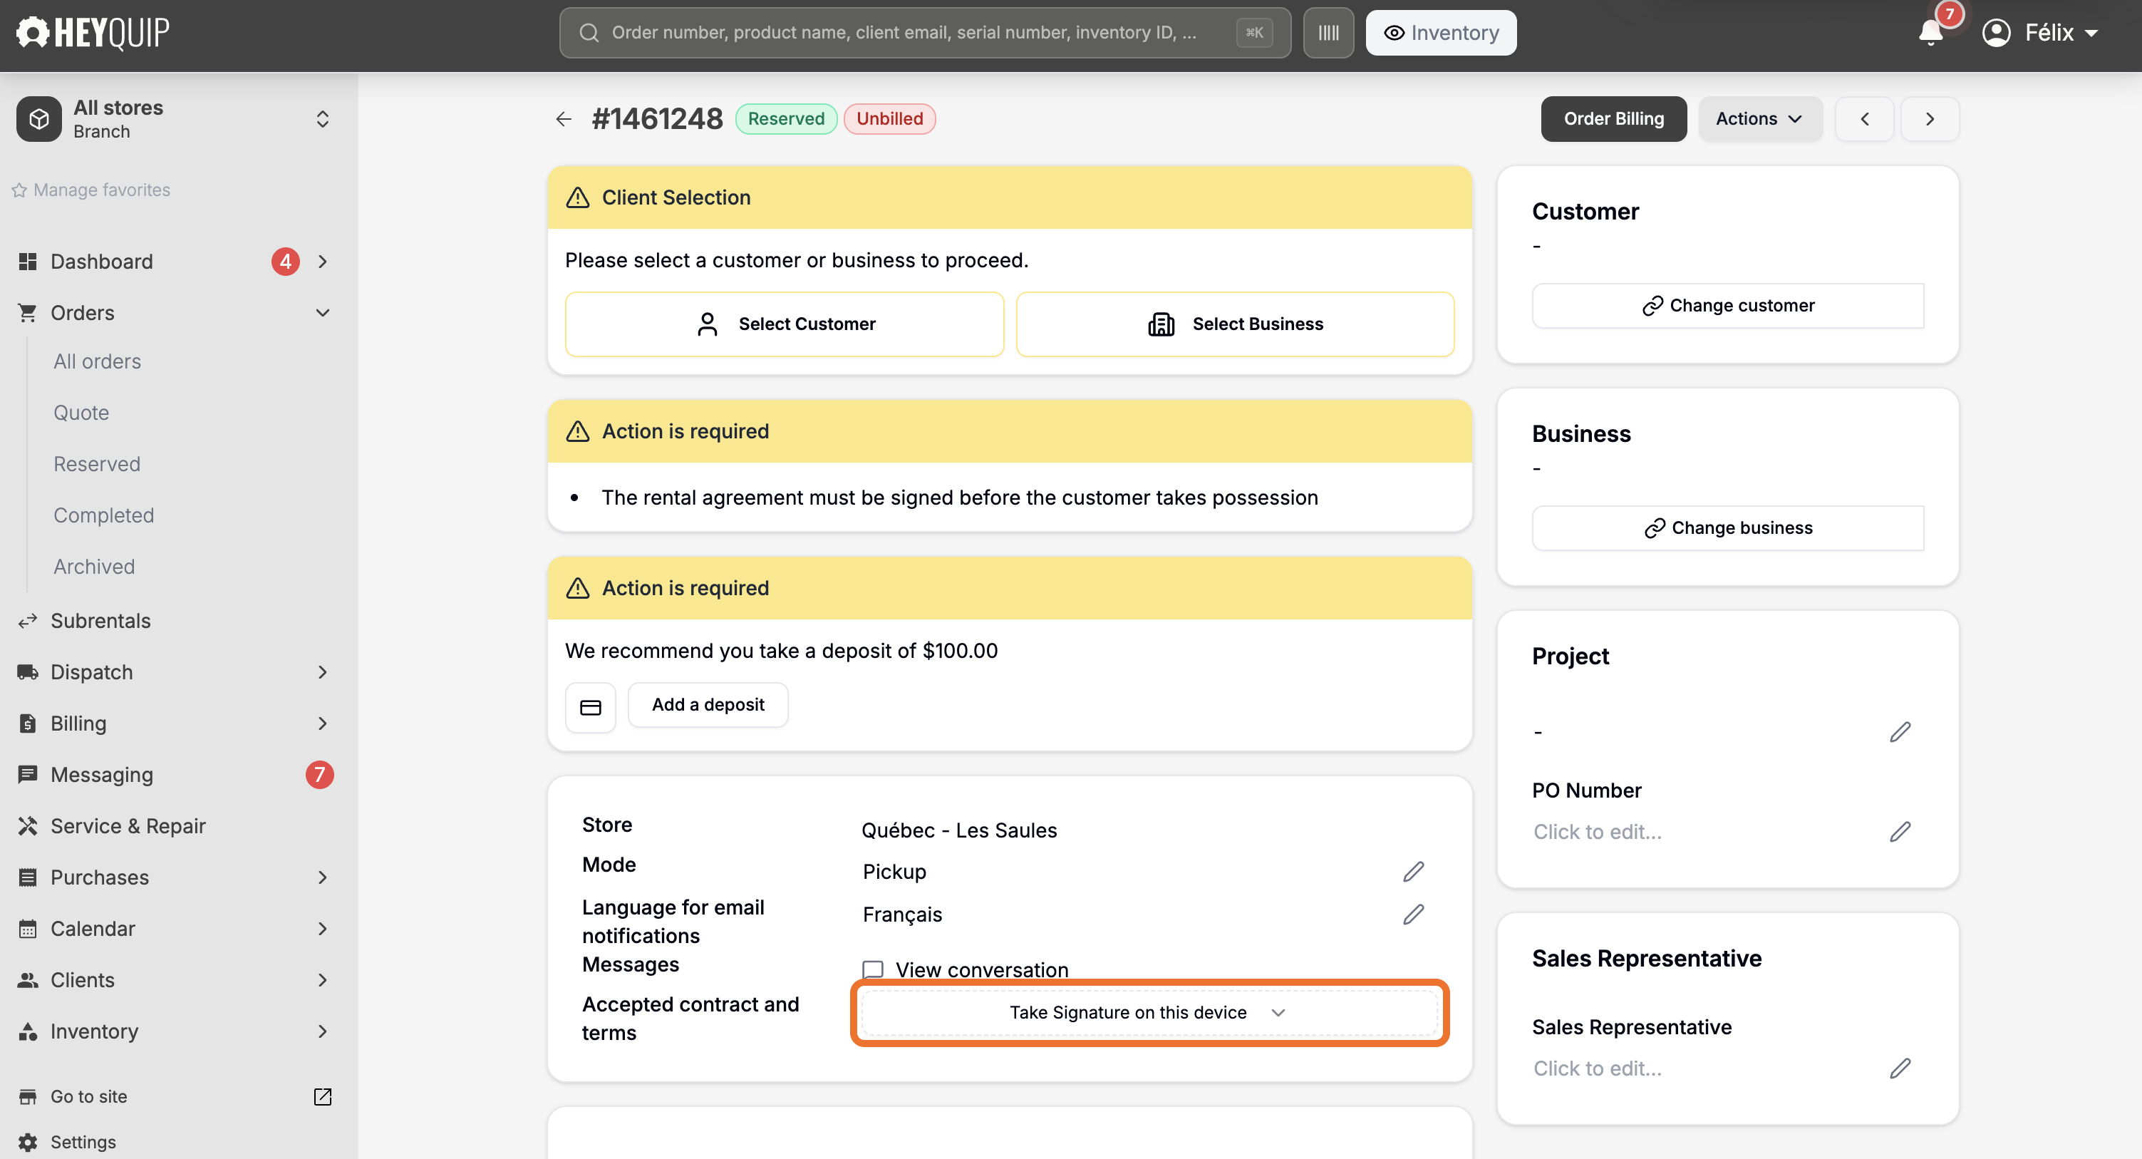Edit the Project field pencil
Screen dimensions: 2142x1159
tap(1900, 732)
